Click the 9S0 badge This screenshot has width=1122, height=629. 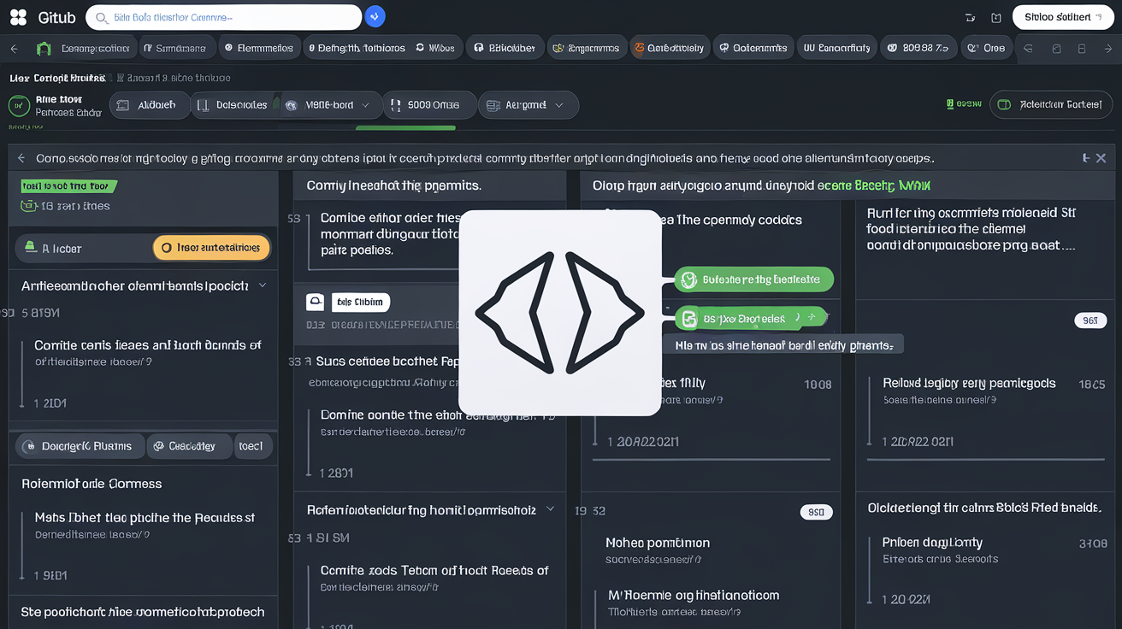(816, 513)
